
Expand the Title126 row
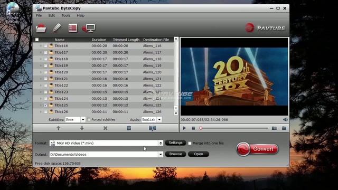pos(41,112)
